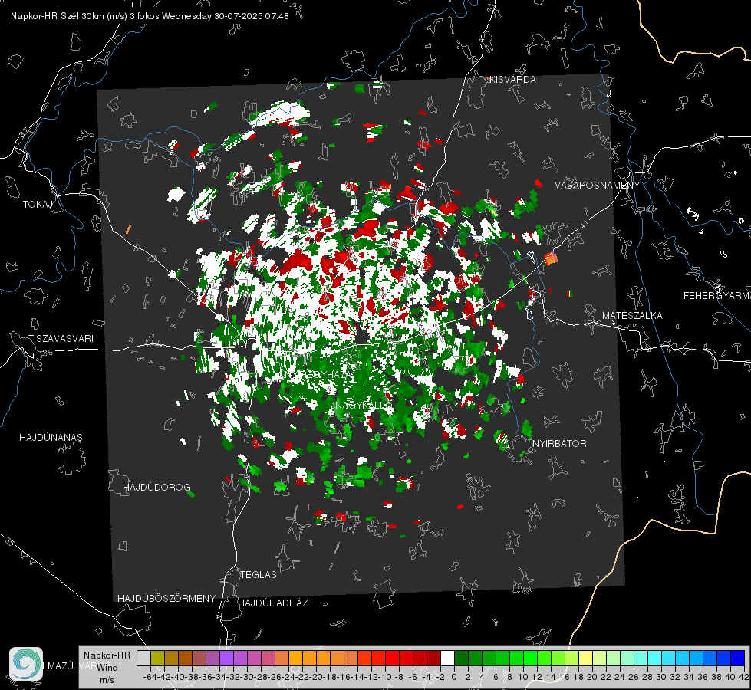The image size is (751, 690).
Task: Click the legend value label 0
Action: [455, 677]
